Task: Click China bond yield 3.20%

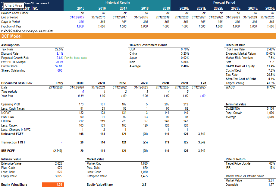Action: pos(185,54)
